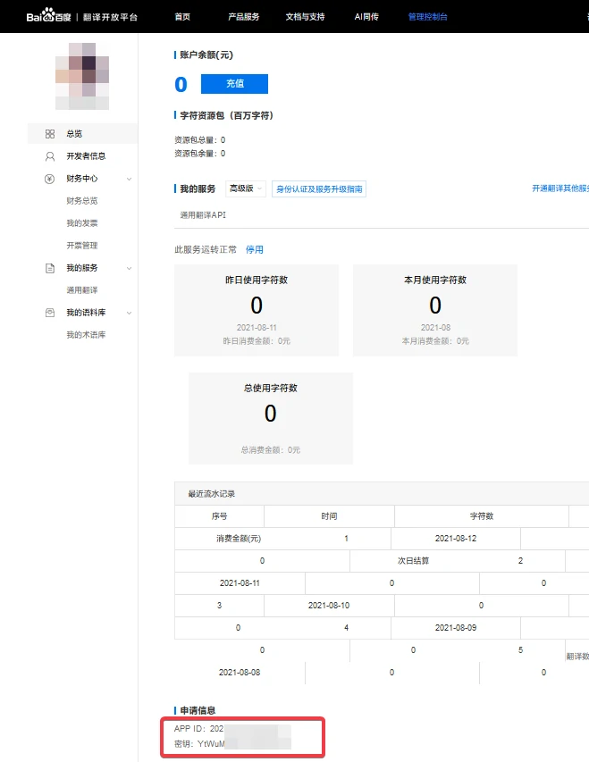Click the 昨日消费金额: 0元 text

257,341
